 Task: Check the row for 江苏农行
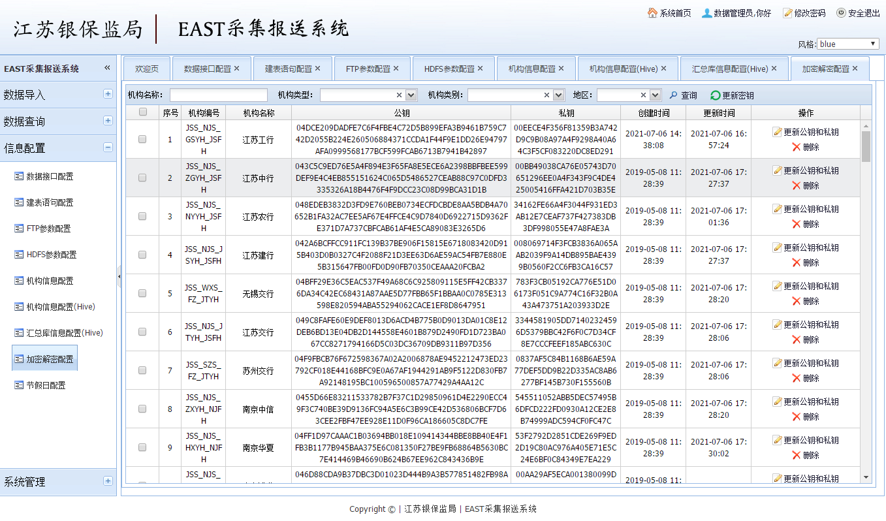click(x=142, y=216)
